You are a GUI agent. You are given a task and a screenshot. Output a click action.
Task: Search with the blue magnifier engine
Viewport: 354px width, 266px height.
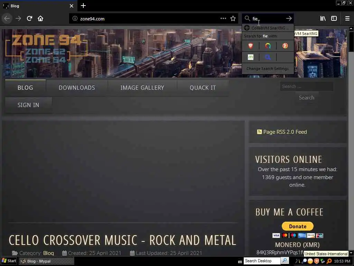pyautogui.click(x=268, y=57)
